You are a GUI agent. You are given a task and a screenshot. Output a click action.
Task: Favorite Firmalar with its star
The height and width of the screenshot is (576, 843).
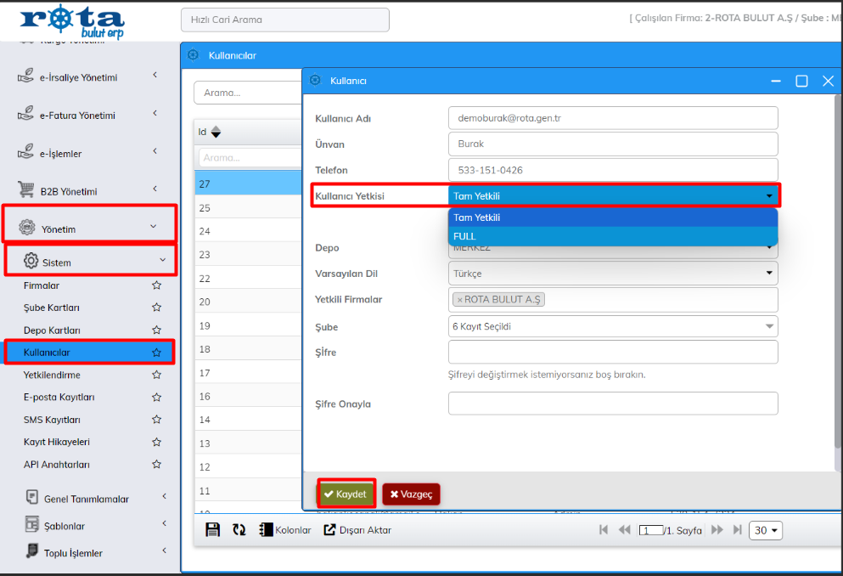click(x=156, y=285)
